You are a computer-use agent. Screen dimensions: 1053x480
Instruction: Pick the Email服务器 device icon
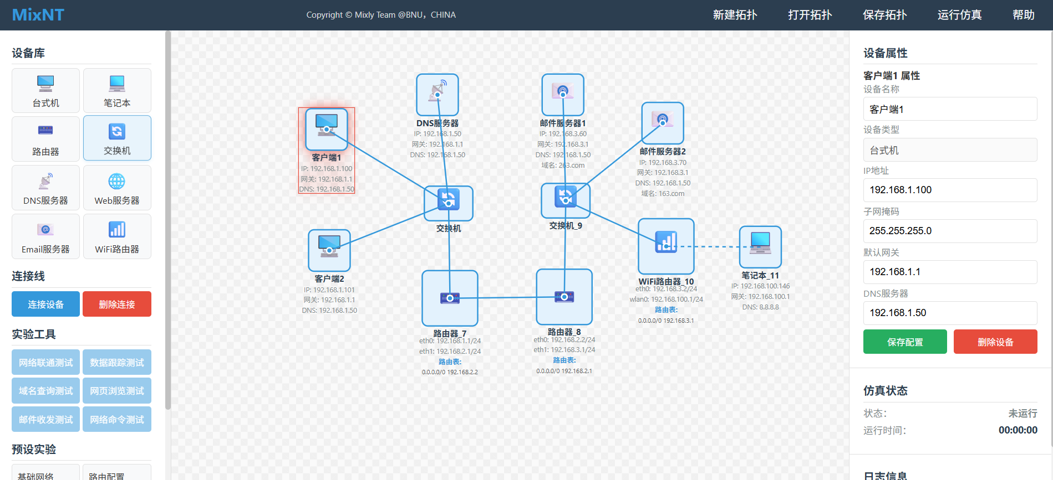[x=45, y=236]
